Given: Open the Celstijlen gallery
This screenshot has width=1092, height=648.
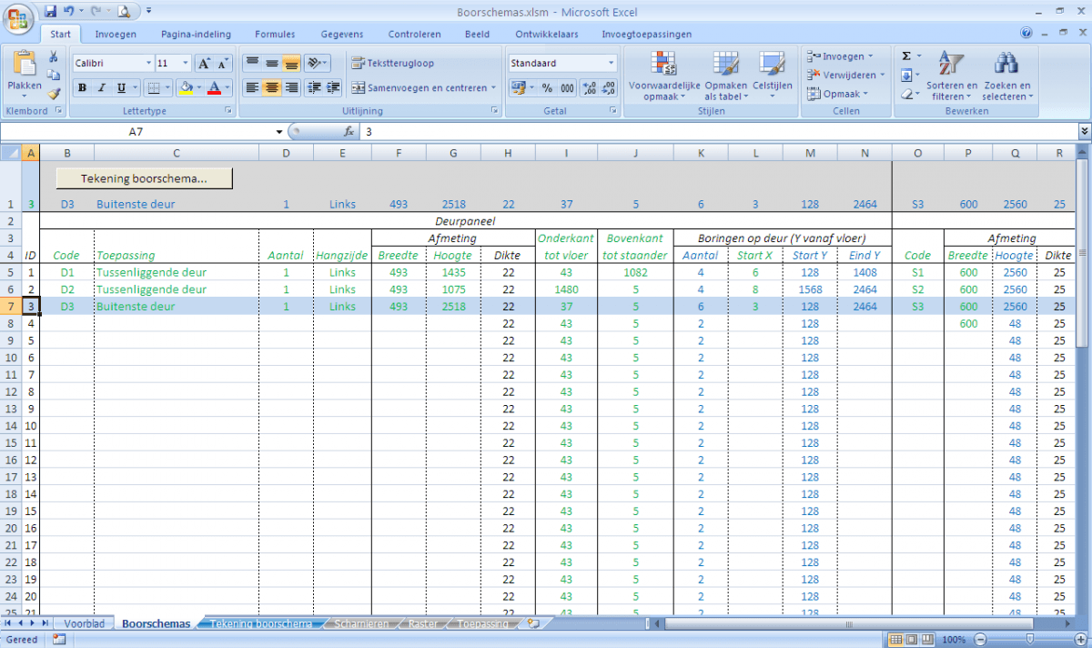Looking at the screenshot, I should [773, 76].
